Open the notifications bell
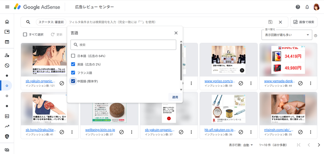The height and width of the screenshot is (154, 324). 307,7
